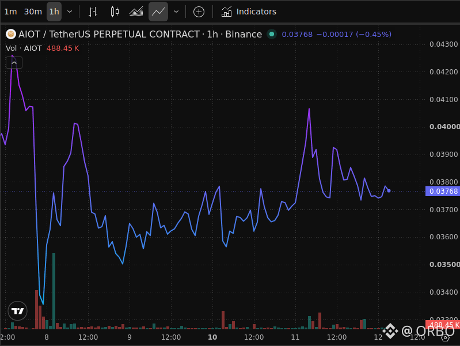Select the 1h timeframe
The image size is (460, 346).
tap(54, 12)
